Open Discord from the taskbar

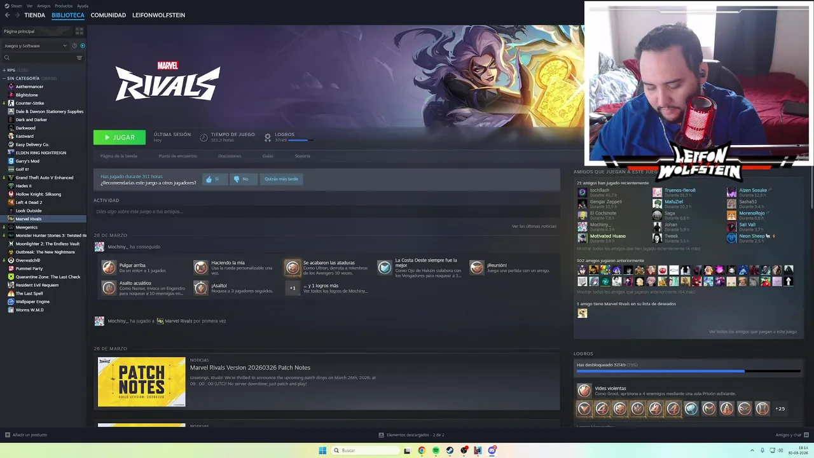[x=492, y=450]
